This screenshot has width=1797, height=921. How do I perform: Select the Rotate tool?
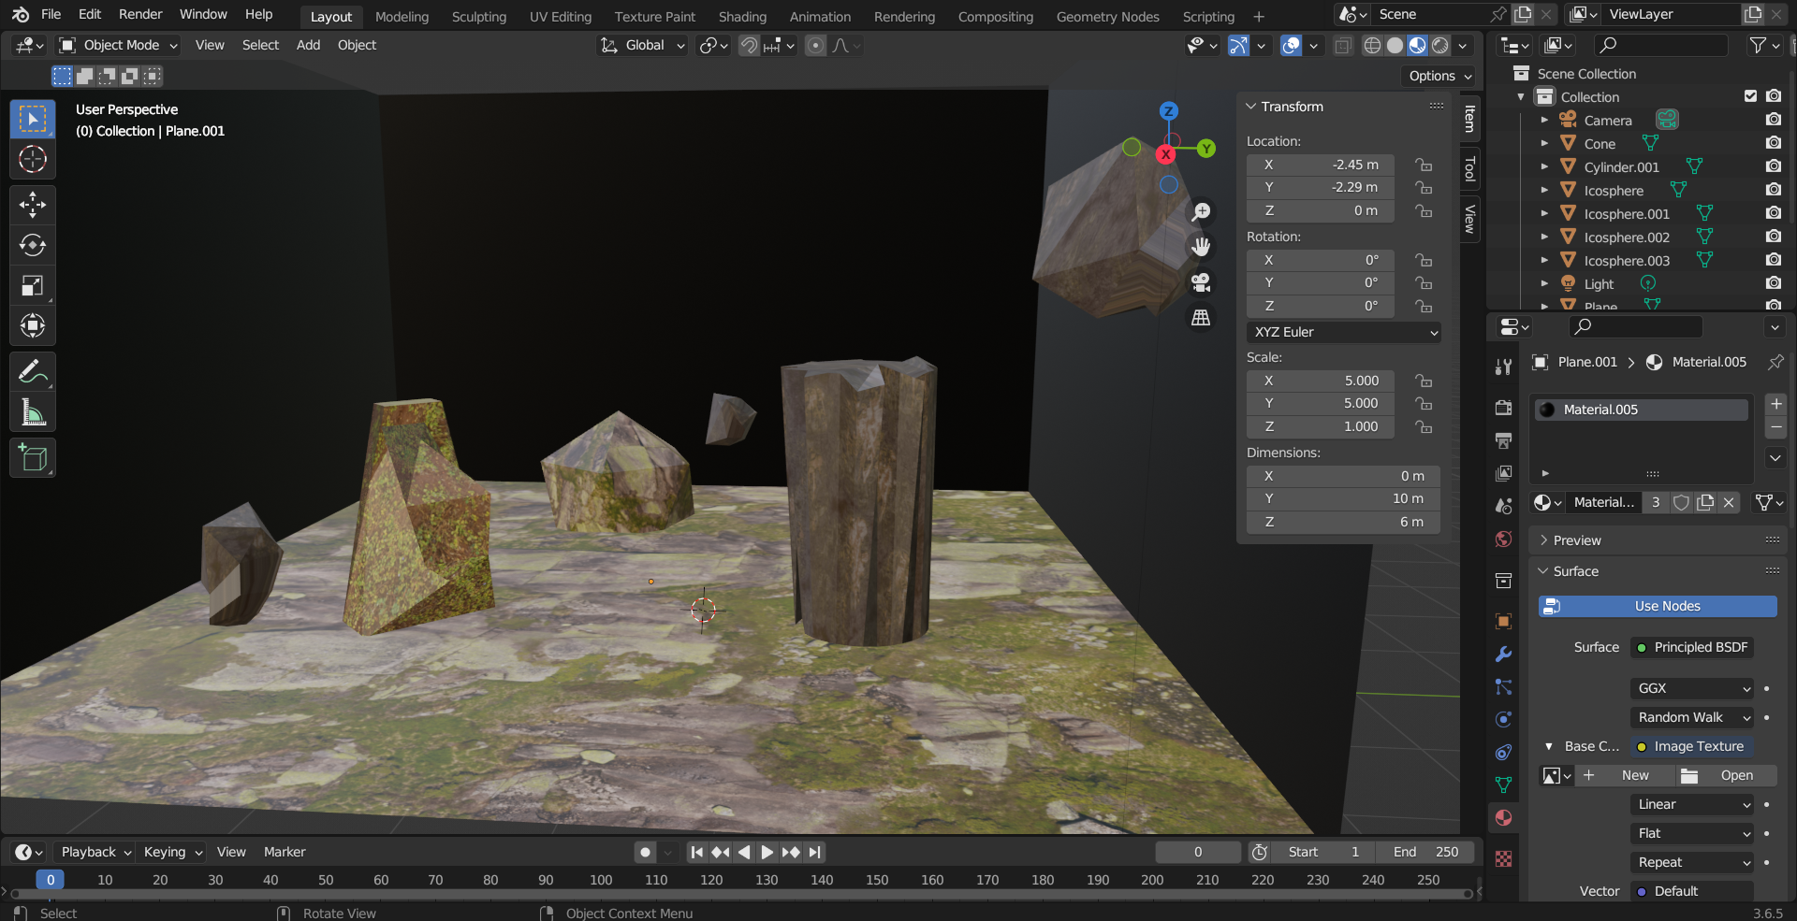(33, 245)
